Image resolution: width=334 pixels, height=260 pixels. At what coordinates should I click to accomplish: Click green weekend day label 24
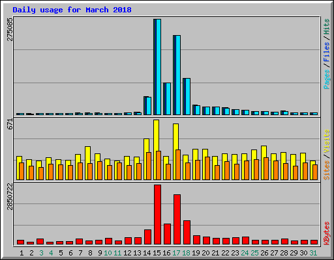[x=245, y=253]
